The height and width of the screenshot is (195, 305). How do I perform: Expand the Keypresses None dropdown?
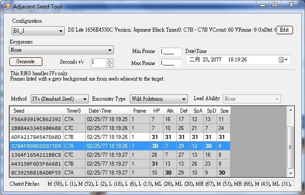pyautogui.click(x=61, y=50)
